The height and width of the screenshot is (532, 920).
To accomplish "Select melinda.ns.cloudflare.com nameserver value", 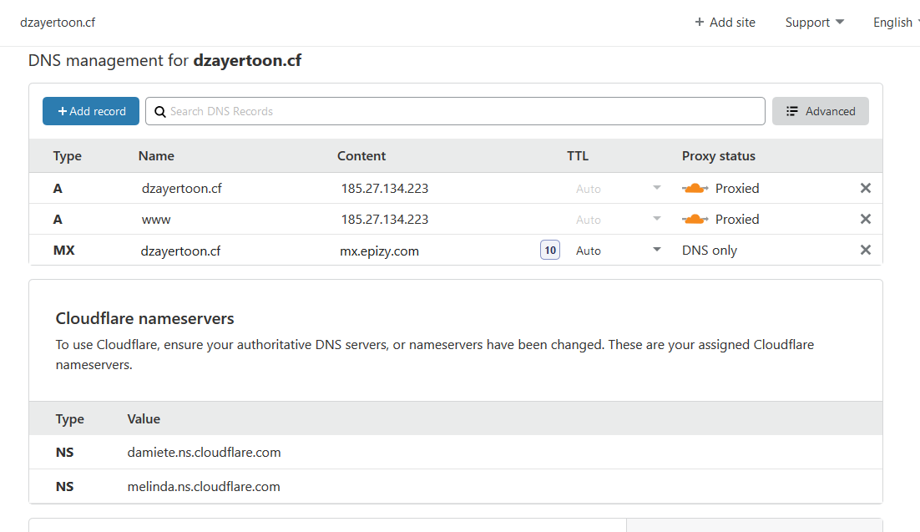I will [204, 486].
